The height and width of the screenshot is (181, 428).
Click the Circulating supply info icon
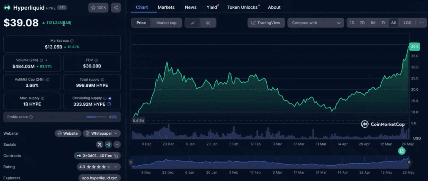point(105,98)
